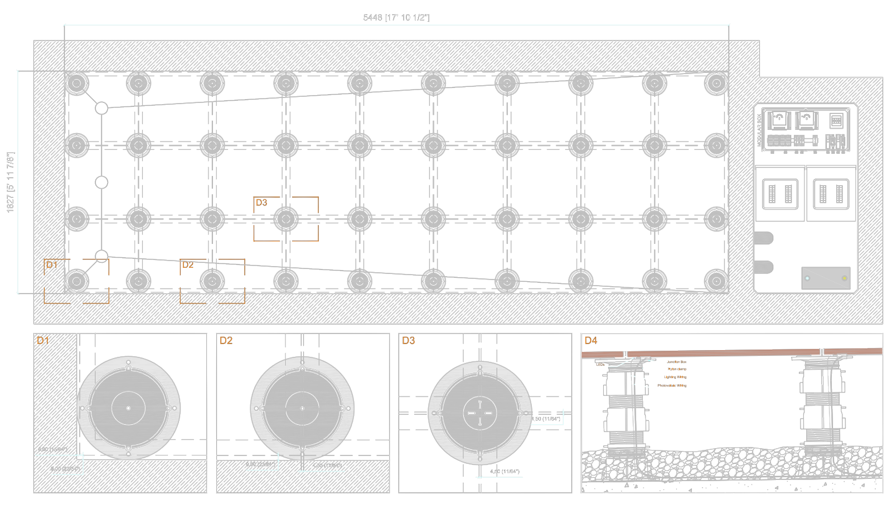
Task: Select the brown deck board in D4 section
Action: tap(731, 353)
